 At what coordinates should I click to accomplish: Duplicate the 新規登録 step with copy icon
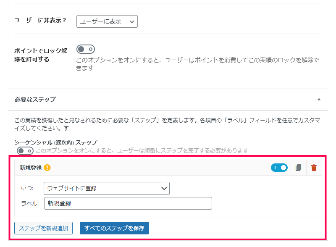pos(298,168)
